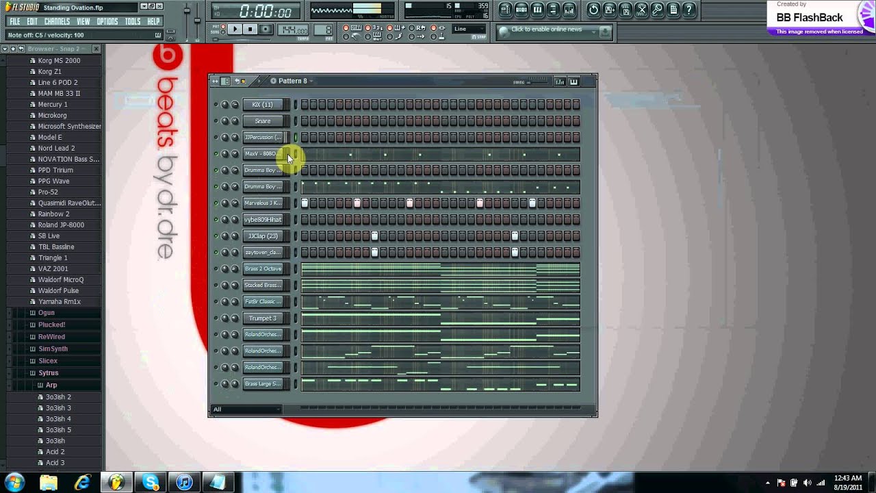The image size is (876, 493).
Task: Expand the Ogun preset folder
Action: click(x=47, y=313)
